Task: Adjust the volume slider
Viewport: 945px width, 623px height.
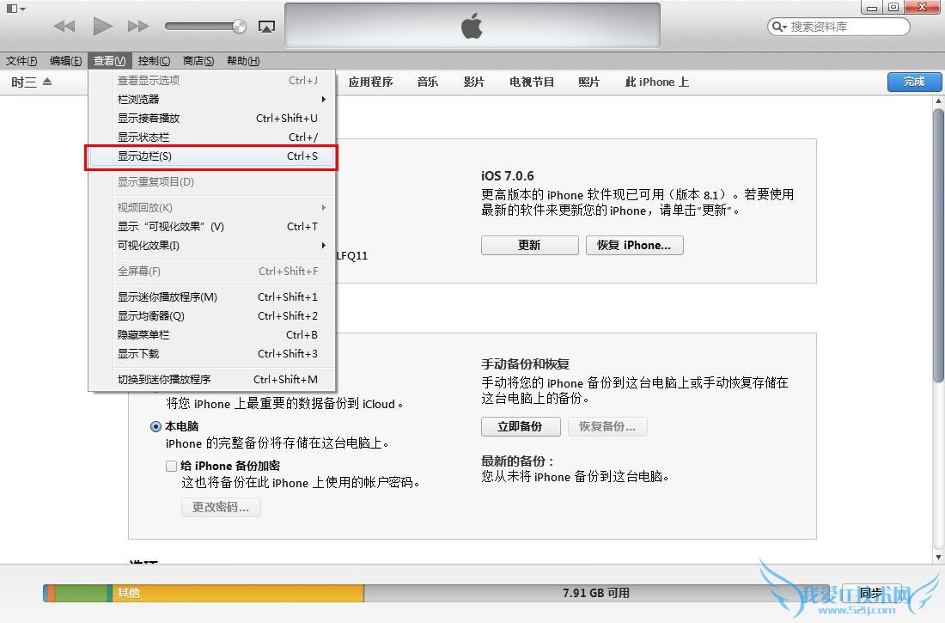Action: pos(206,26)
